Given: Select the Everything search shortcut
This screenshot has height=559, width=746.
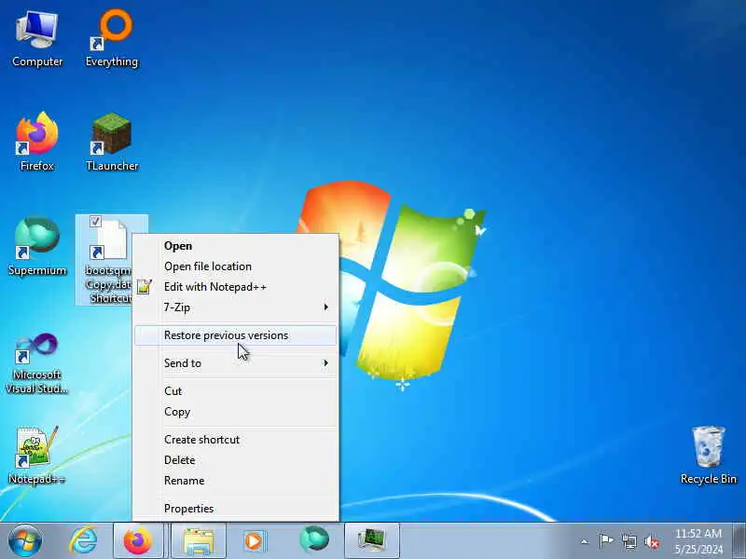Looking at the screenshot, I should click(x=112, y=40).
